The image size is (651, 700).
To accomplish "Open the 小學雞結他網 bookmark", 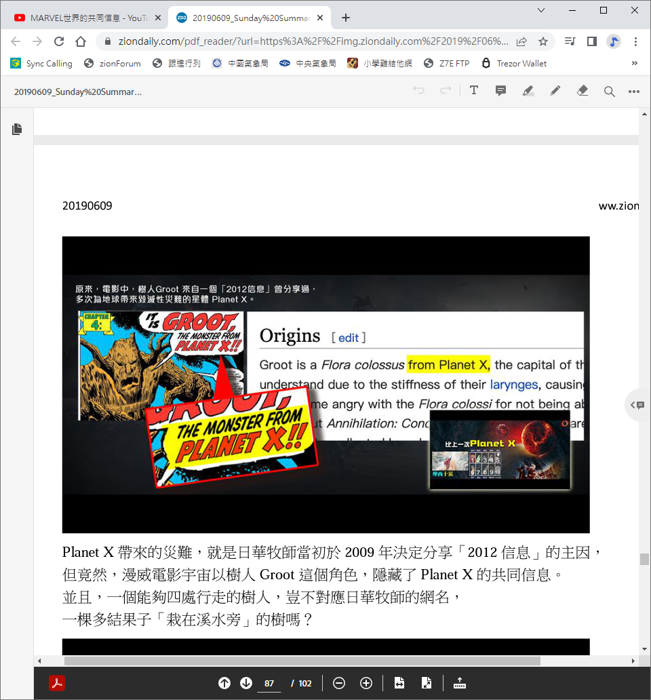I will point(380,63).
